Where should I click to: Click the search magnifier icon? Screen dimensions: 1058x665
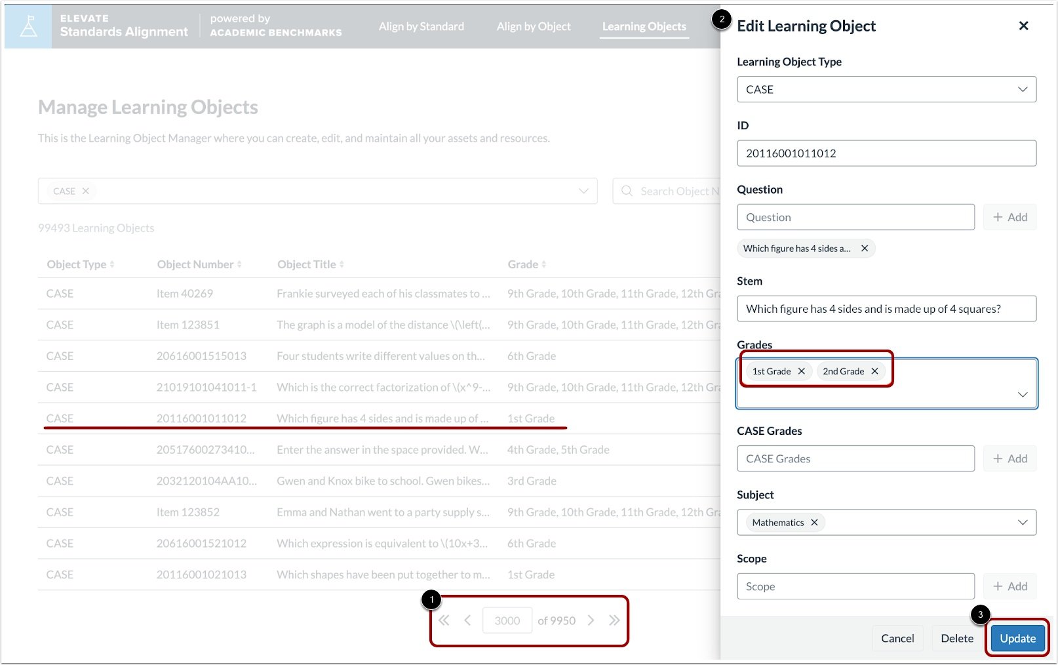point(627,191)
